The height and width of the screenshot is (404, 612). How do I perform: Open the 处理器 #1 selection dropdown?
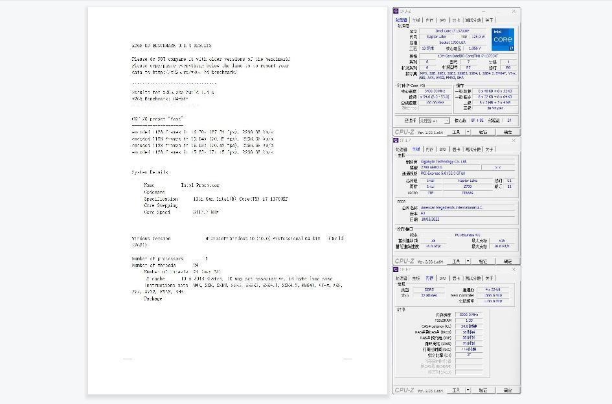click(x=434, y=120)
